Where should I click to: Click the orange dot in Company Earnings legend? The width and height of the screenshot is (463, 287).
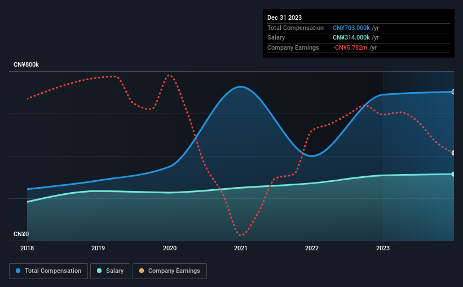tap(142, 271)
